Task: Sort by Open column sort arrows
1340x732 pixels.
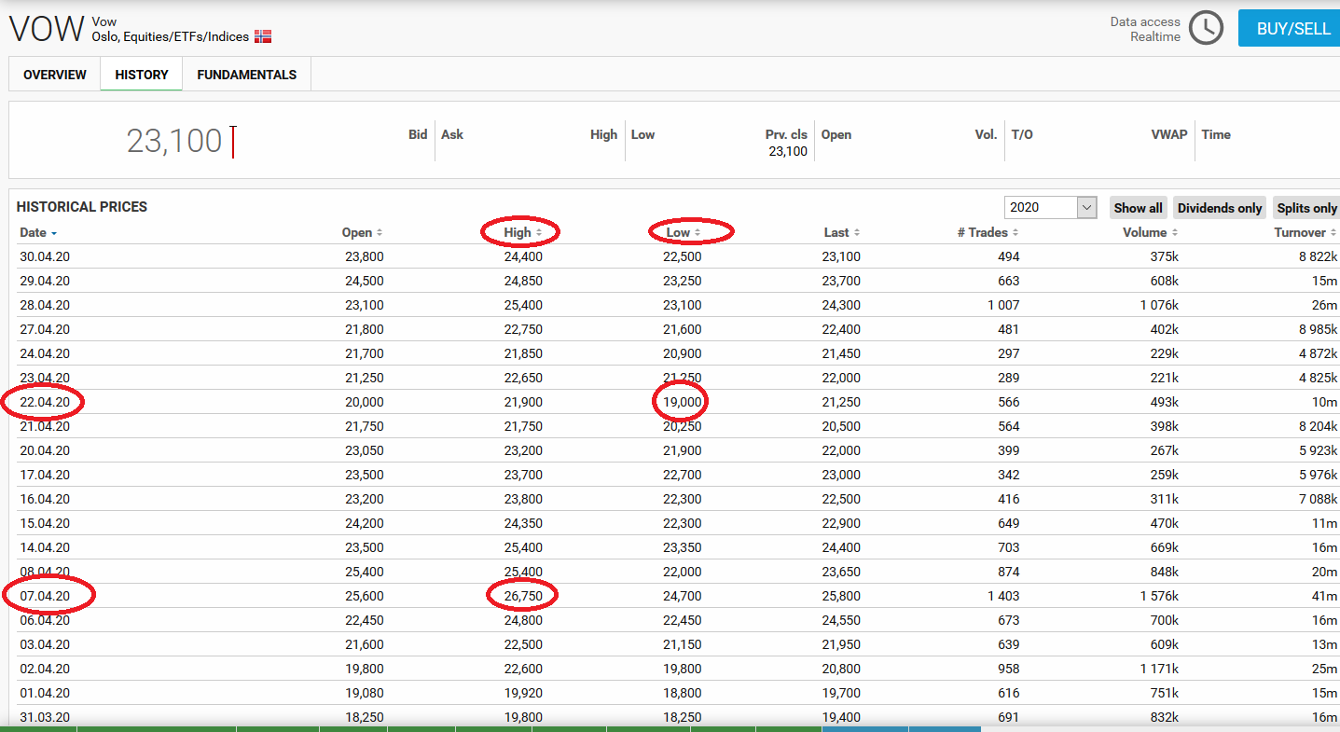Action: pos(380,233)
